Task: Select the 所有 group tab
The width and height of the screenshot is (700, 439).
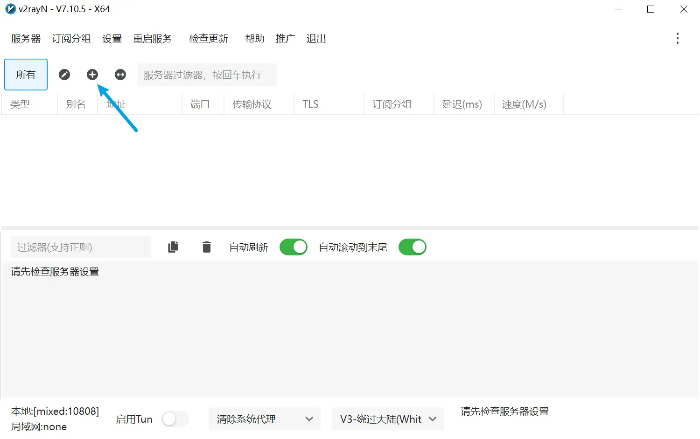Action: coord(26,75)
